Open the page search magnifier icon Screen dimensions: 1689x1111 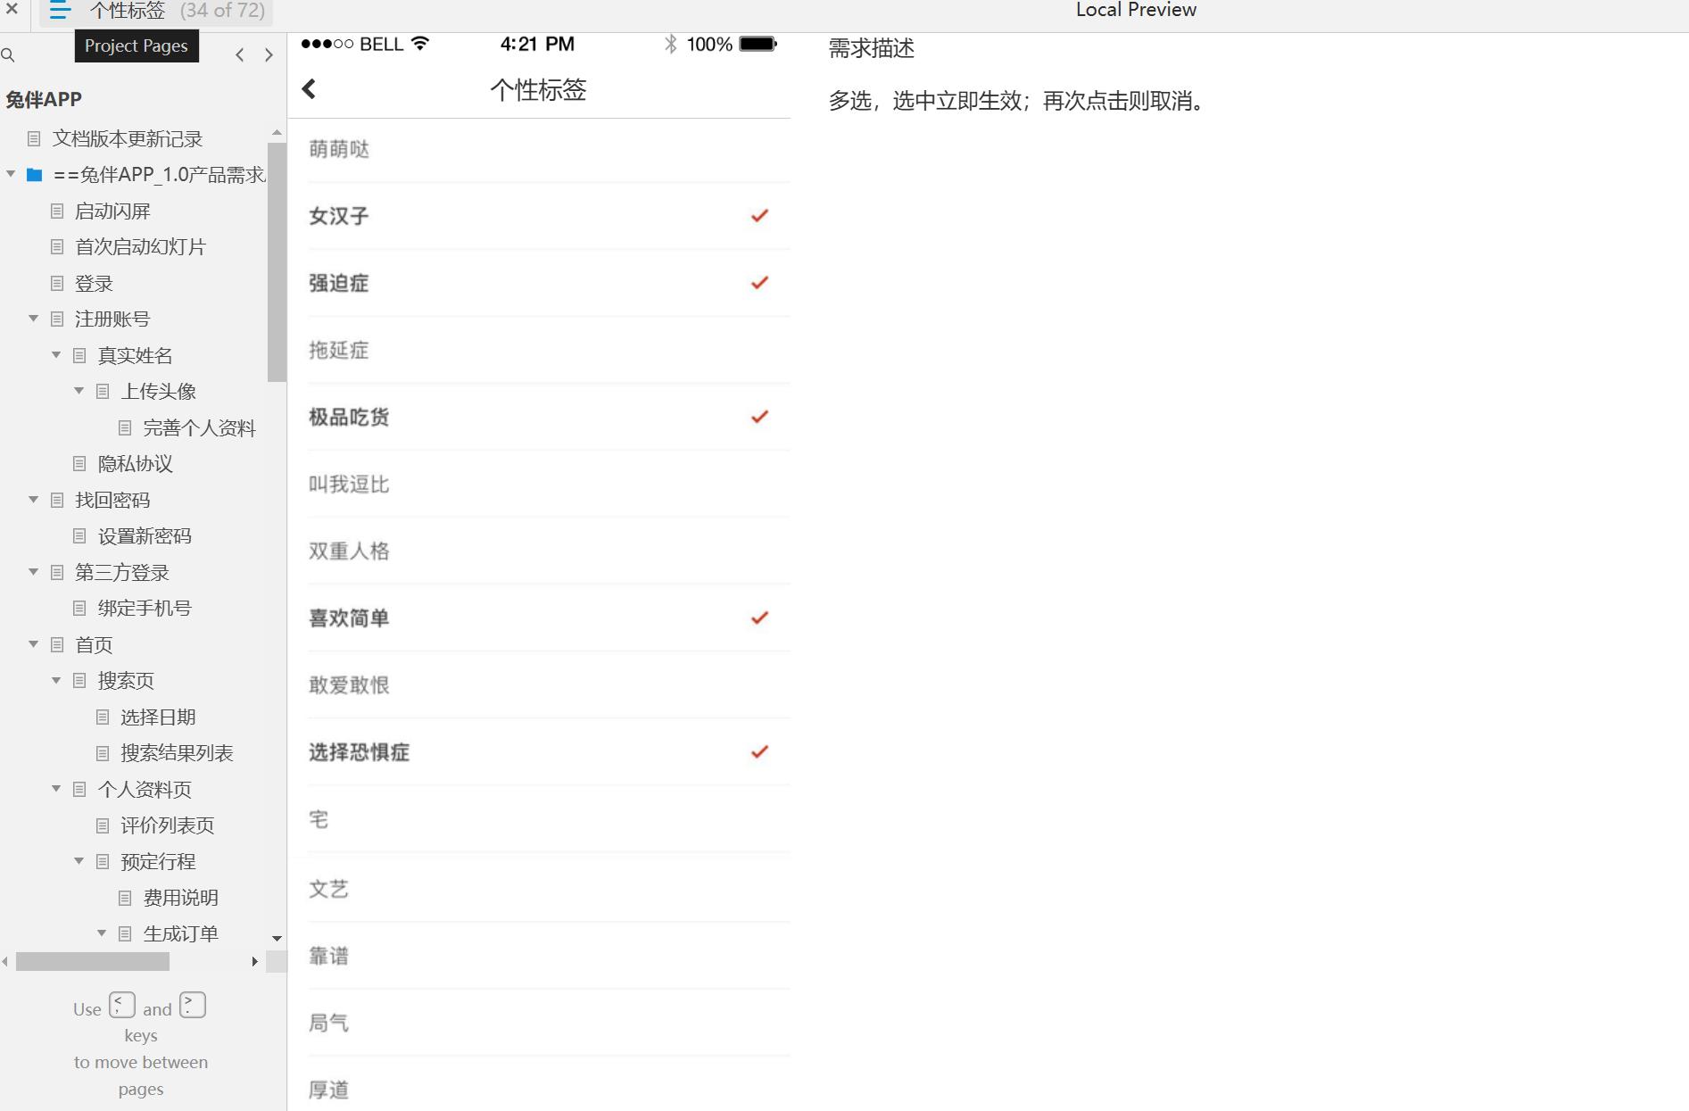8,55
